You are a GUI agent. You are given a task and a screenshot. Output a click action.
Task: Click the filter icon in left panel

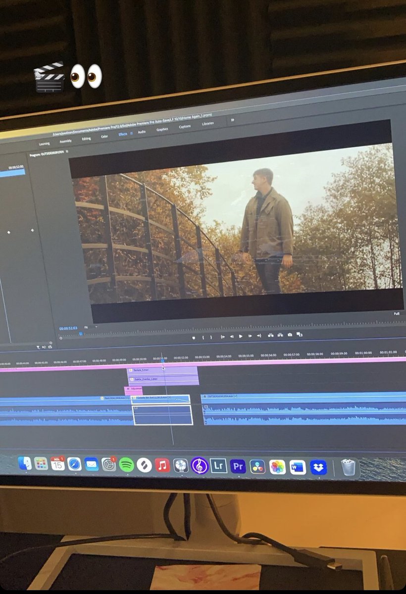pyautogui.click(x=38, y=347)
